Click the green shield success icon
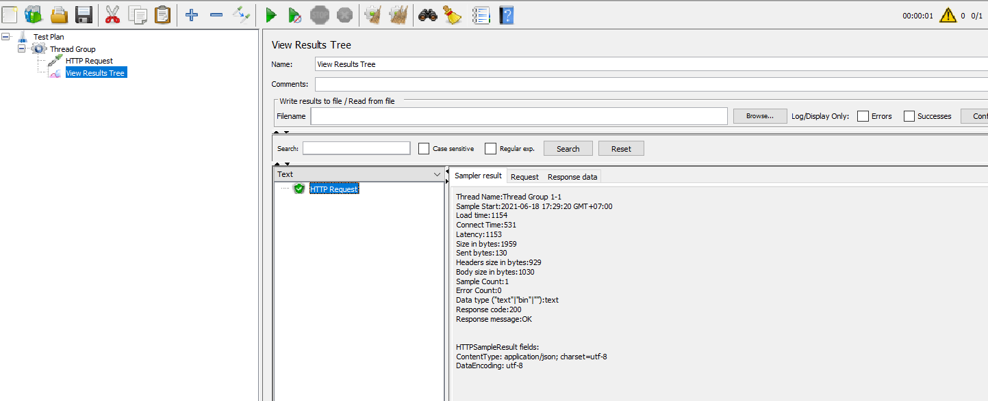This screenshot has height=401, width=988. (x=299, y=189)
